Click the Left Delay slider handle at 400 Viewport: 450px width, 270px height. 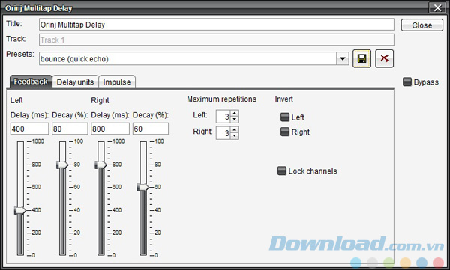20,210
